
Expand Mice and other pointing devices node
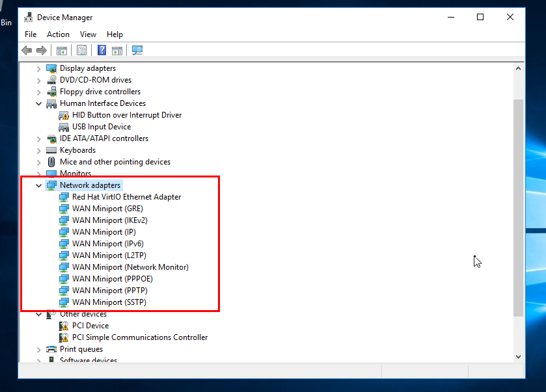click(x=38, y=163)
